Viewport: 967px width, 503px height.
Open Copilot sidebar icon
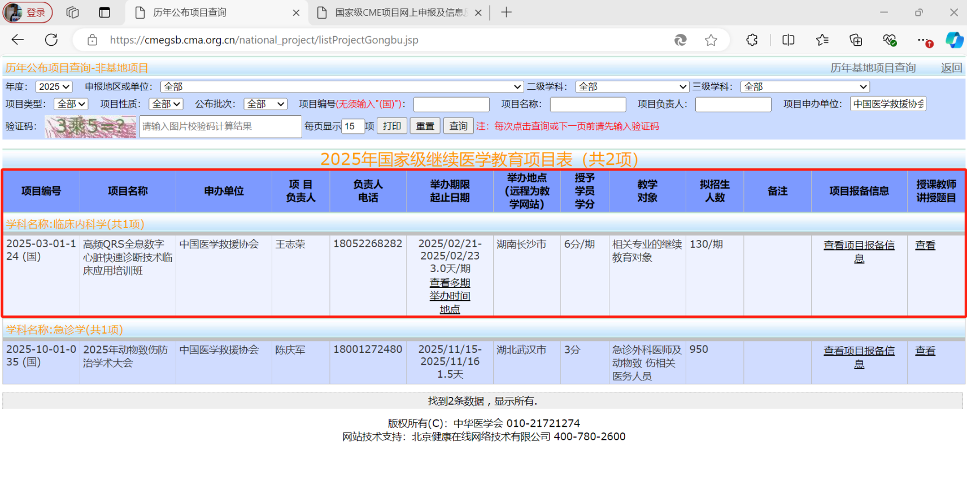(955, 40)
